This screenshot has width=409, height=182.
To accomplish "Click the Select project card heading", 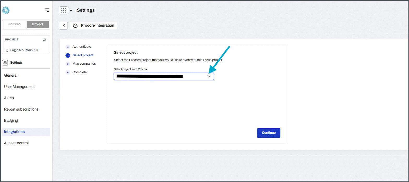I will [x=126, y=52].
